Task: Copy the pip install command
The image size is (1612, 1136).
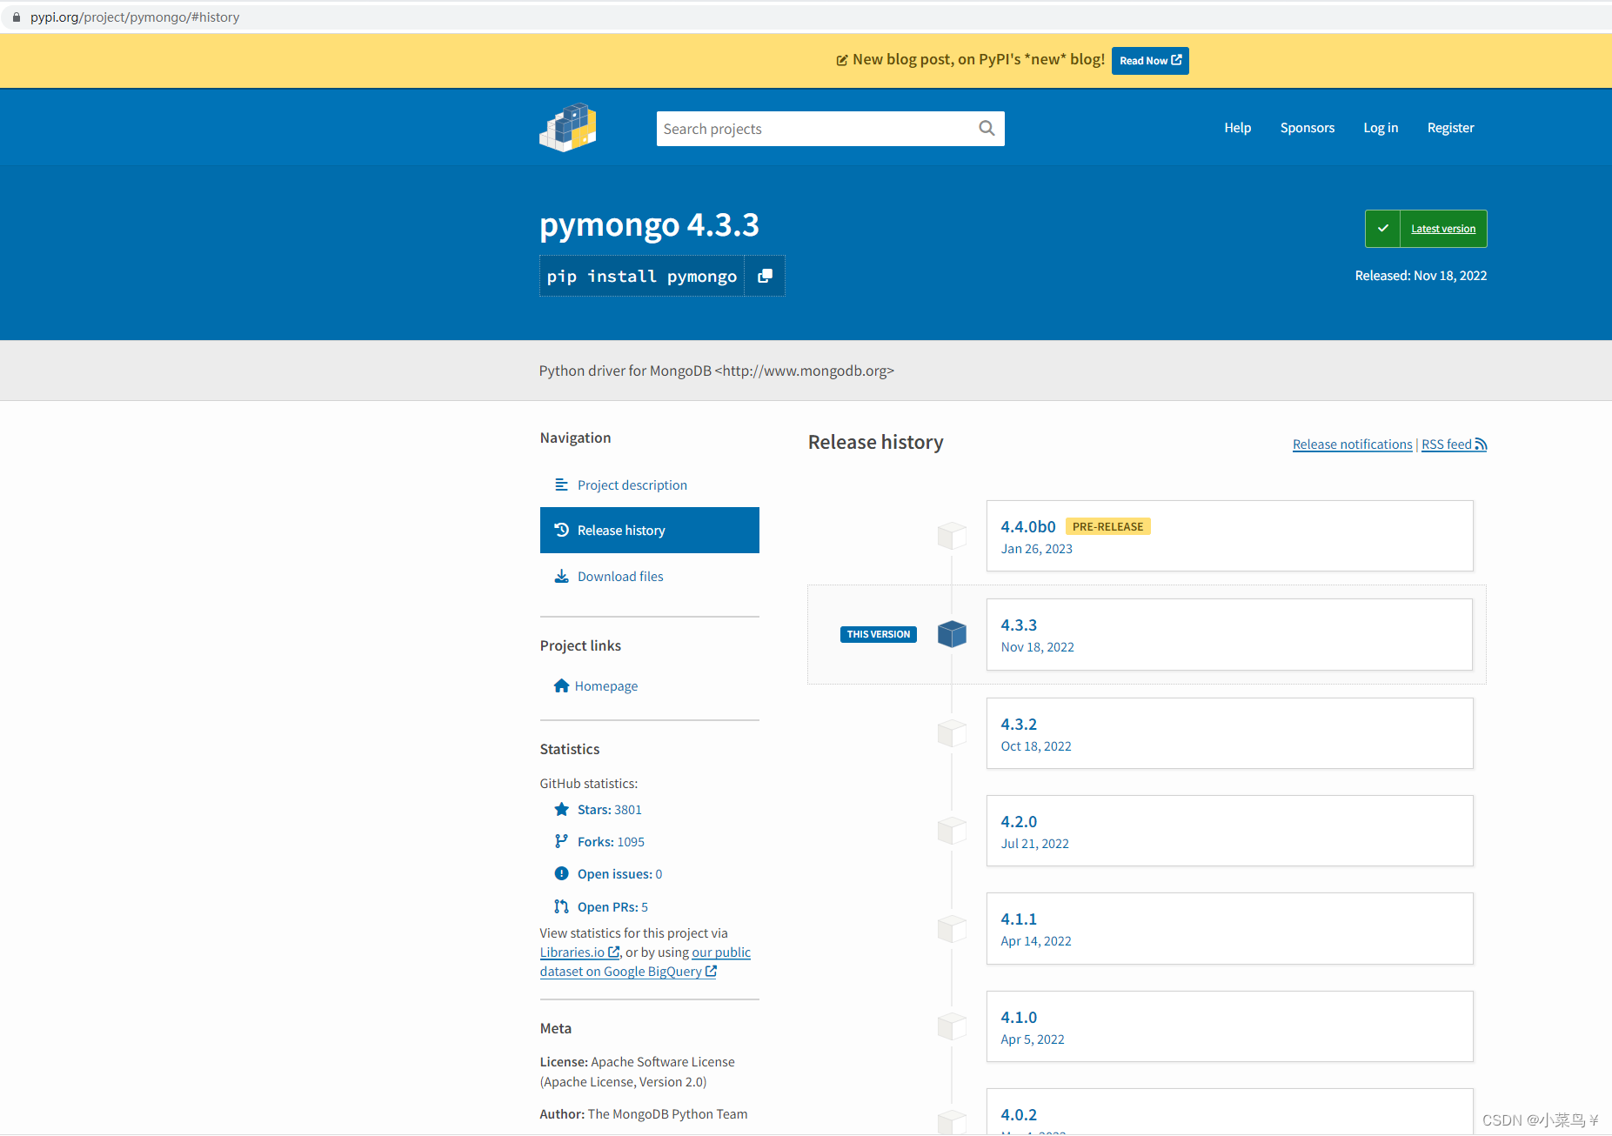Action: point(764,276)
